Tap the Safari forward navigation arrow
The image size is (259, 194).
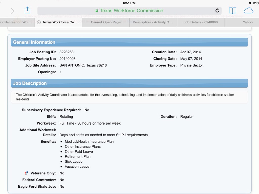[12, 11]
